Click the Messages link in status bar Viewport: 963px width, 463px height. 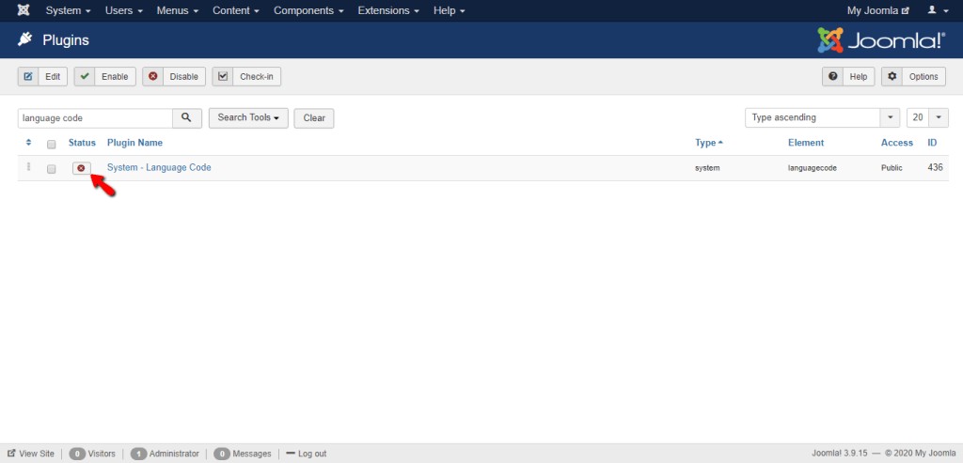243,454
